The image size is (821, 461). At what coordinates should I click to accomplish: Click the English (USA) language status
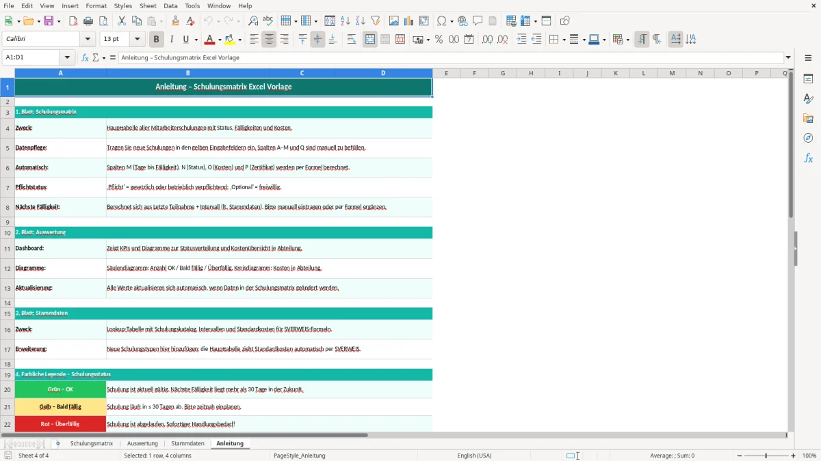(474, 456)
